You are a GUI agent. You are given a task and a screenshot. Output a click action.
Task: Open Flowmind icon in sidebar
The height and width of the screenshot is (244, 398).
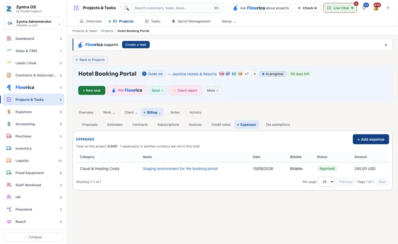point(9,210)
